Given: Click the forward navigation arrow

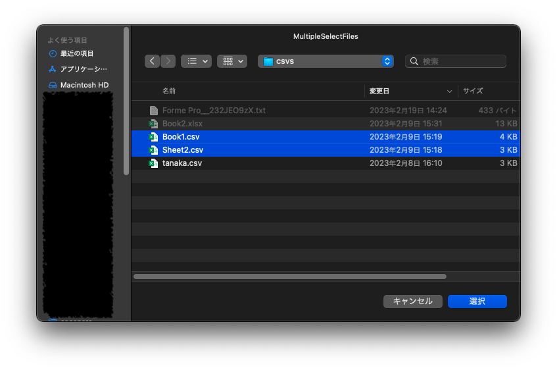Looking at the screenshot, I should 168,61.
